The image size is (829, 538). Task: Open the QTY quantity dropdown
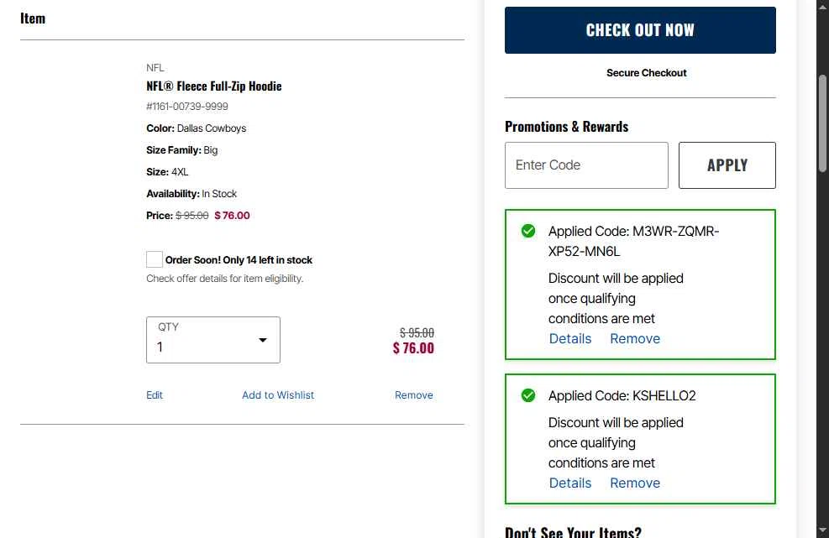tap(212, 340)
